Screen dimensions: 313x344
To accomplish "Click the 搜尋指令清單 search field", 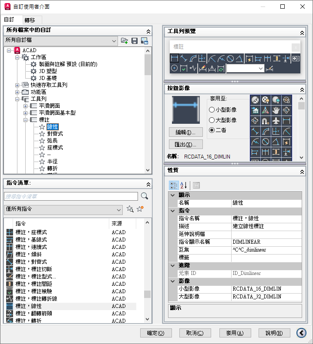I will (71, 196).
